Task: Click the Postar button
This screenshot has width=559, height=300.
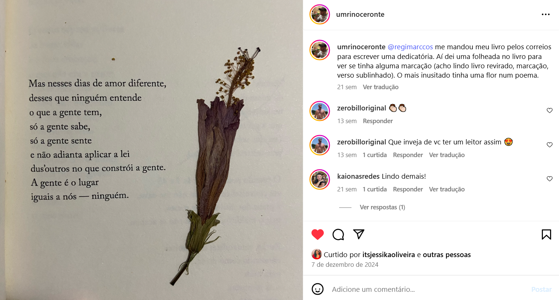Action: point(541,289)
